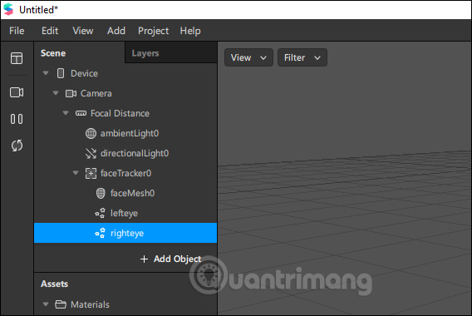472x316 pixels.
Task: Select the directionalLight0 light icon
Action: (91, 153)
